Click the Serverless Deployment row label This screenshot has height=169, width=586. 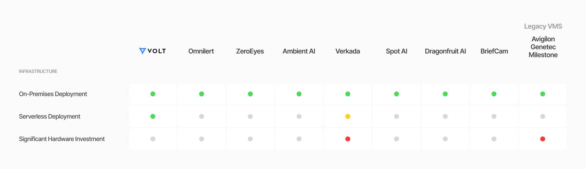[49, 116]
